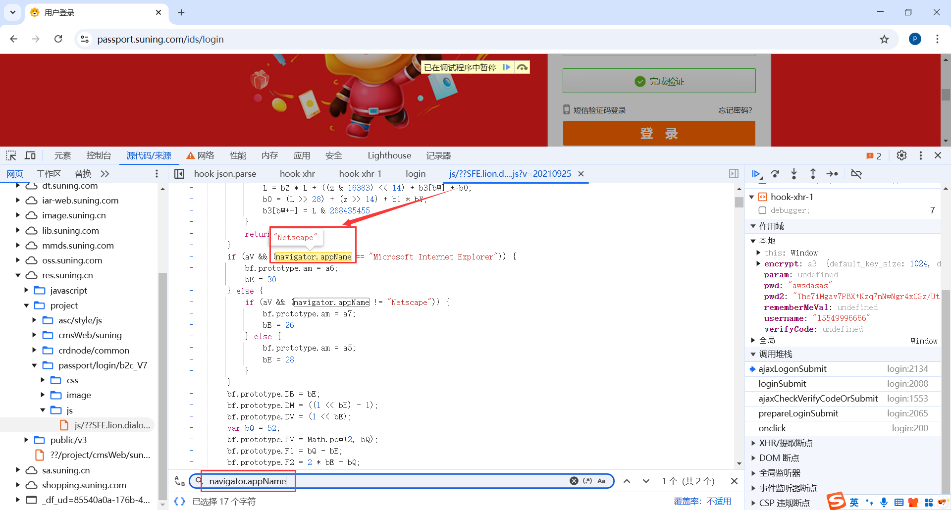This screenshot has width=951, height=510.
Task: Clear the search input text
Action: click(574, 481)
